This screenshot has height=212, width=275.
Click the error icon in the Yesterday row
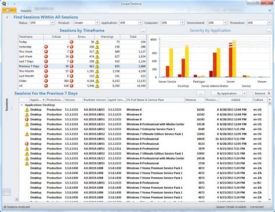pyautogui.click(x=71, y=47)
